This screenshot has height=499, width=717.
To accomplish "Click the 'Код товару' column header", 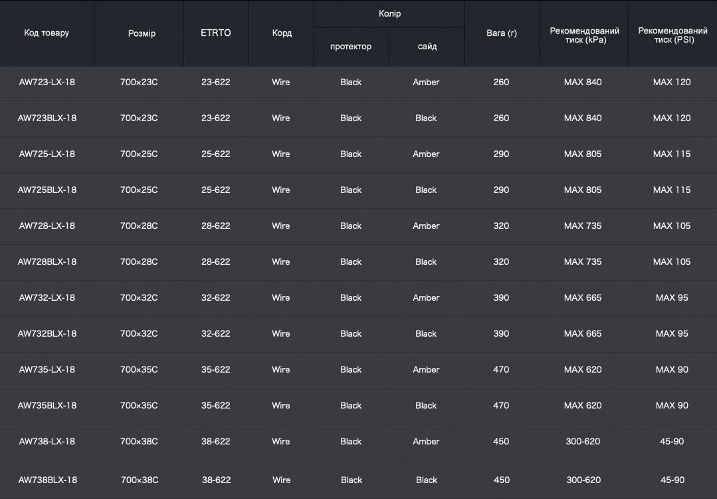I will (47, 33).
